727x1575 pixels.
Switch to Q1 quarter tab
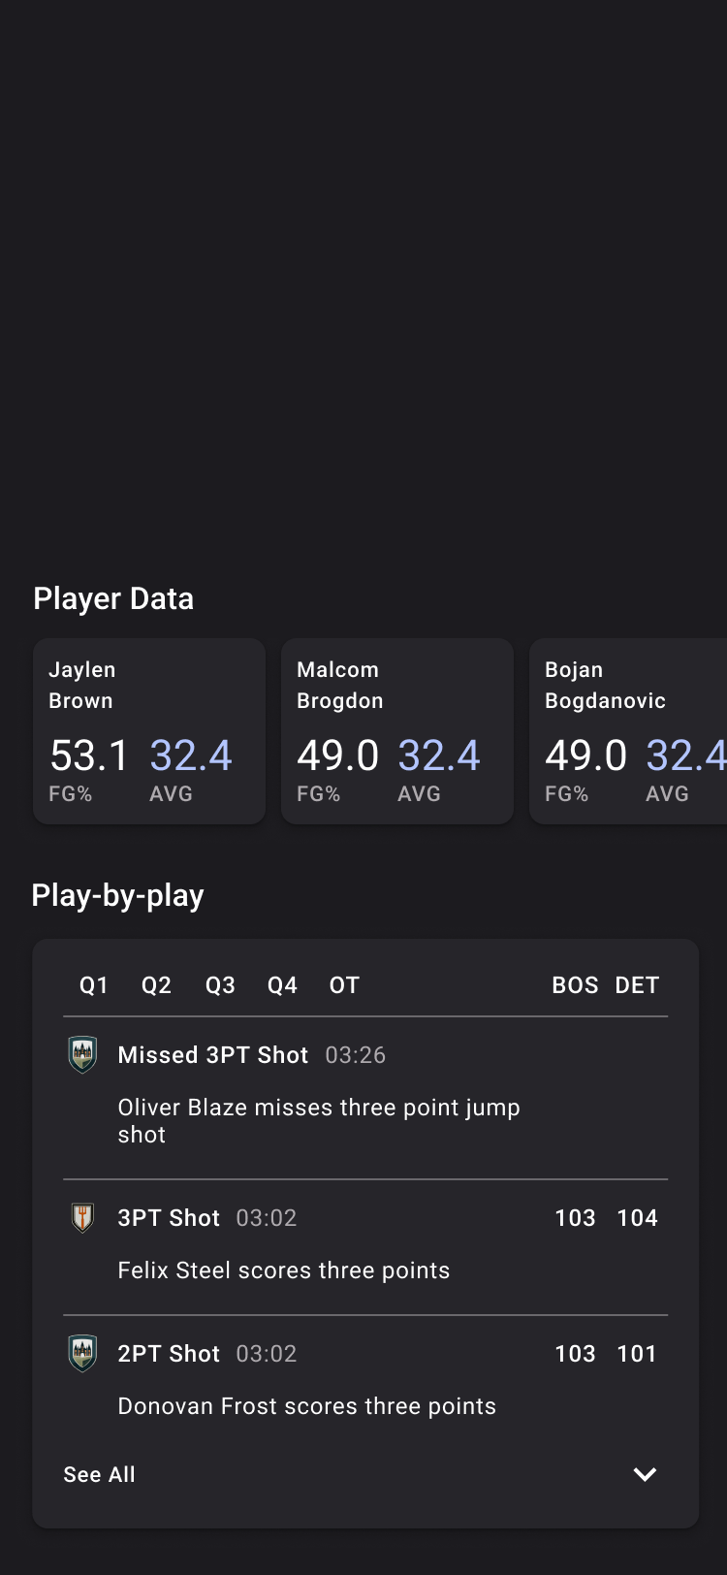point(94,985)
